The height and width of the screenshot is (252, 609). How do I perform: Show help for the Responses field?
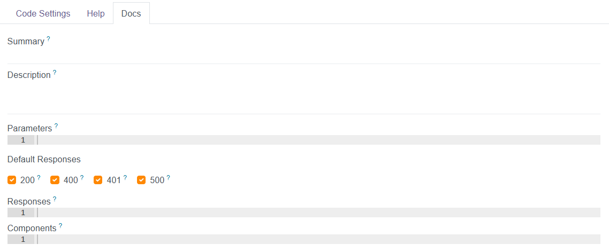[54, 199]
